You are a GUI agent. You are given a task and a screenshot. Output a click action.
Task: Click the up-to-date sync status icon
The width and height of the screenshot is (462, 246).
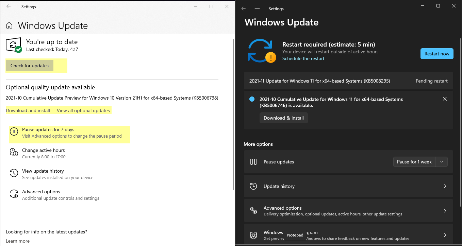(x=14, y=46)
